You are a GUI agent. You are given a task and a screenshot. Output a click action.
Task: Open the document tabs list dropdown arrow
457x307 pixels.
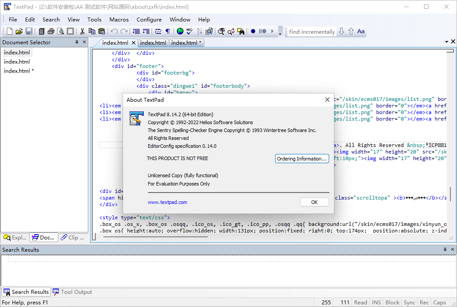(x=446, y=42)
